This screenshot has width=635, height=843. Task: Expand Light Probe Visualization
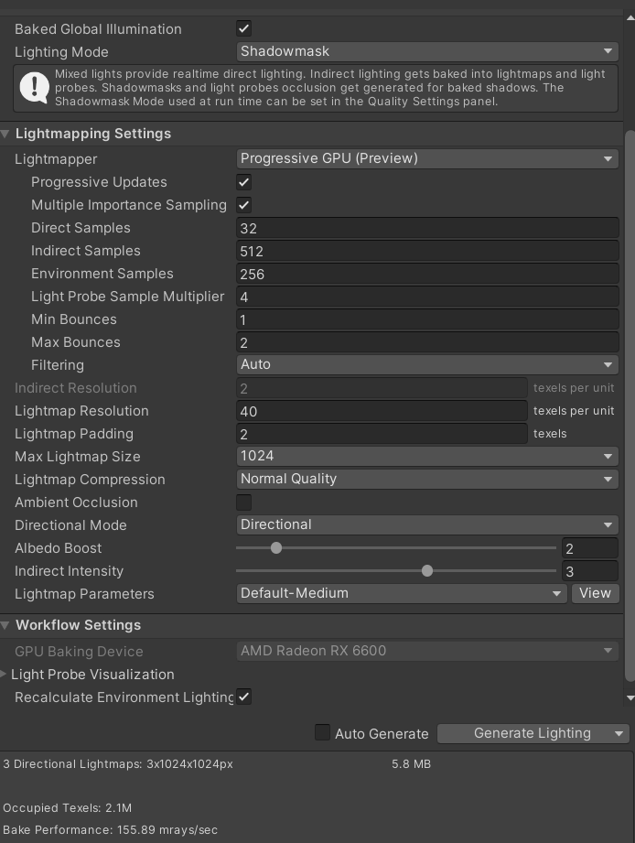pyautogui.click(x=4, y=675)
